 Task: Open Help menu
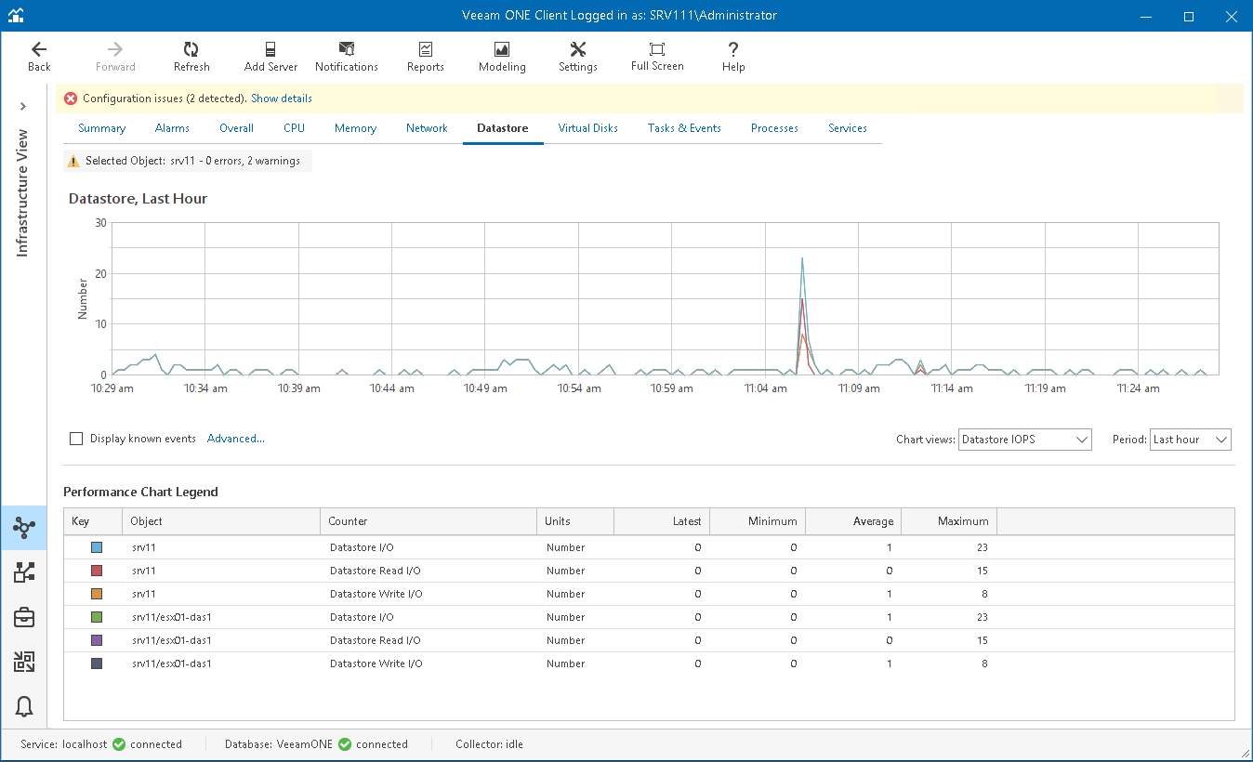(x=733, y=57)
